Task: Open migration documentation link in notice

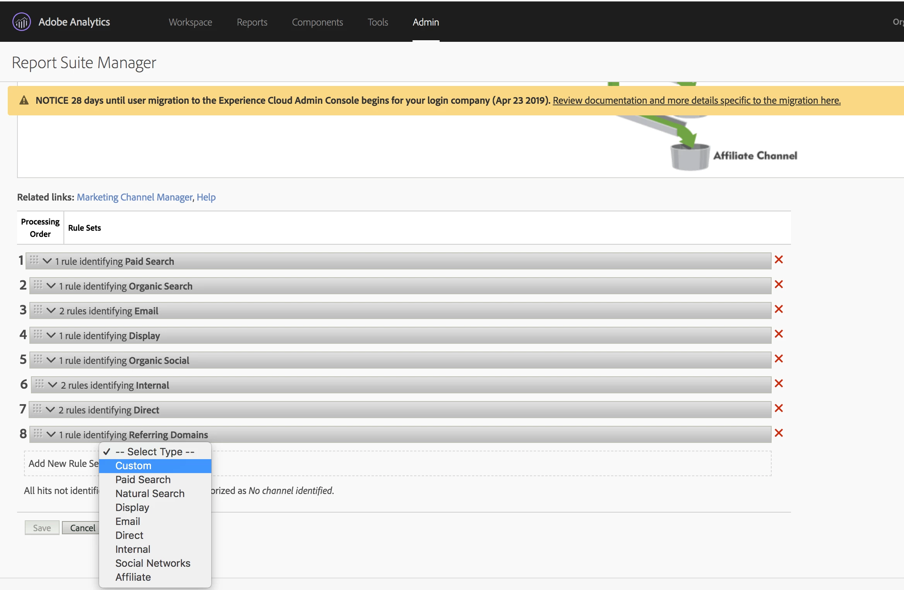Action: (697, 100)
